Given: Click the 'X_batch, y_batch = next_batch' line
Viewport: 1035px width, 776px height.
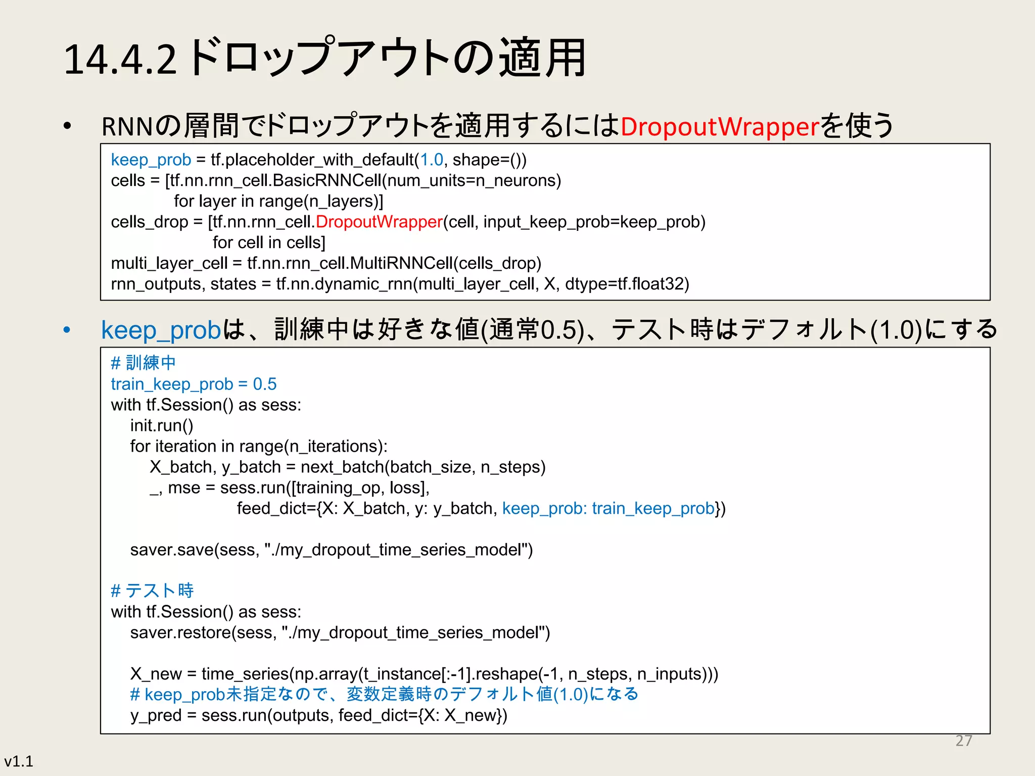Looking at the screenshot, I should click(348, 467).
